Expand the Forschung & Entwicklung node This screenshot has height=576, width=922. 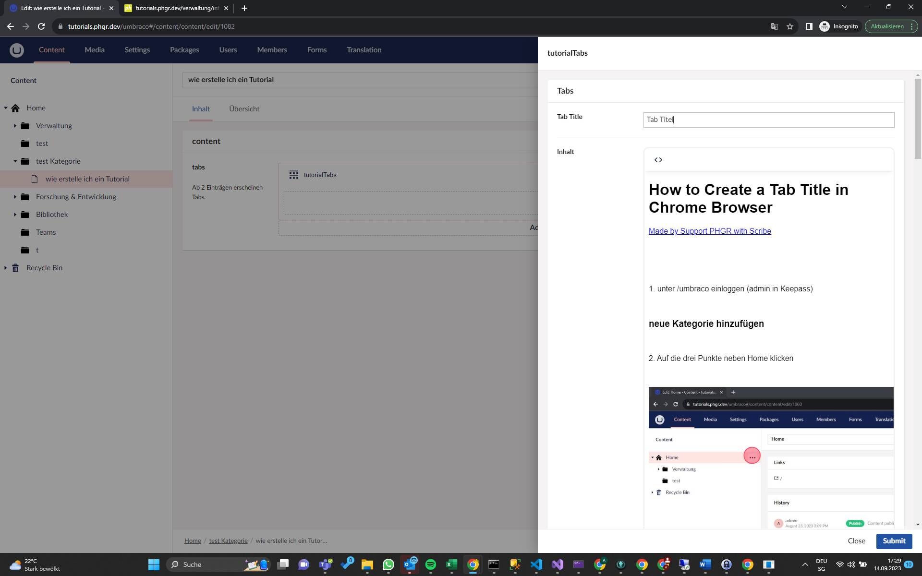click(x=14, y=197)
